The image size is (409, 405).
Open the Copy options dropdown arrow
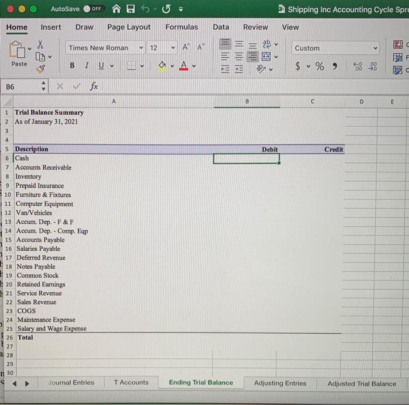point(50,57)
